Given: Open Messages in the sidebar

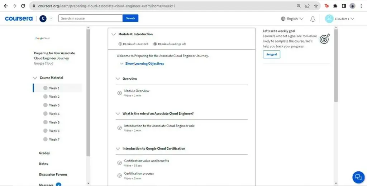Looking at the screenshot, I should coord(46,185).
